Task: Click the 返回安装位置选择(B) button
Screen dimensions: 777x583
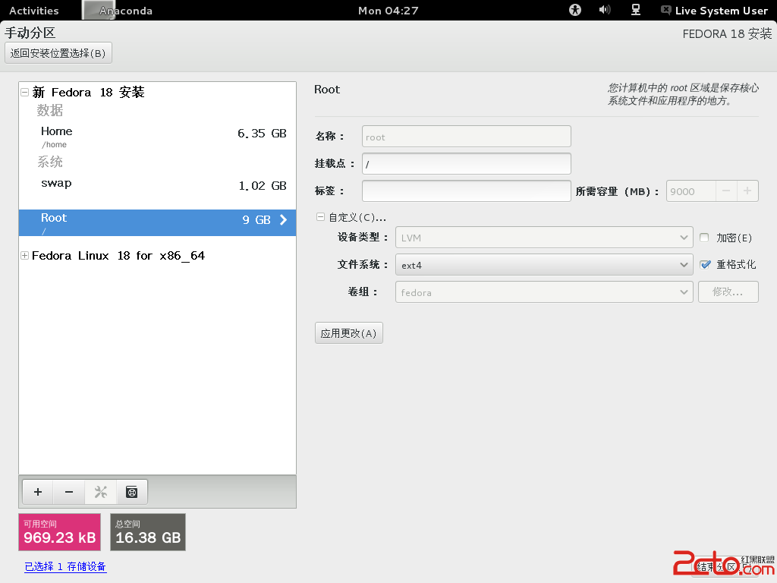Action: tap(58, 53)
